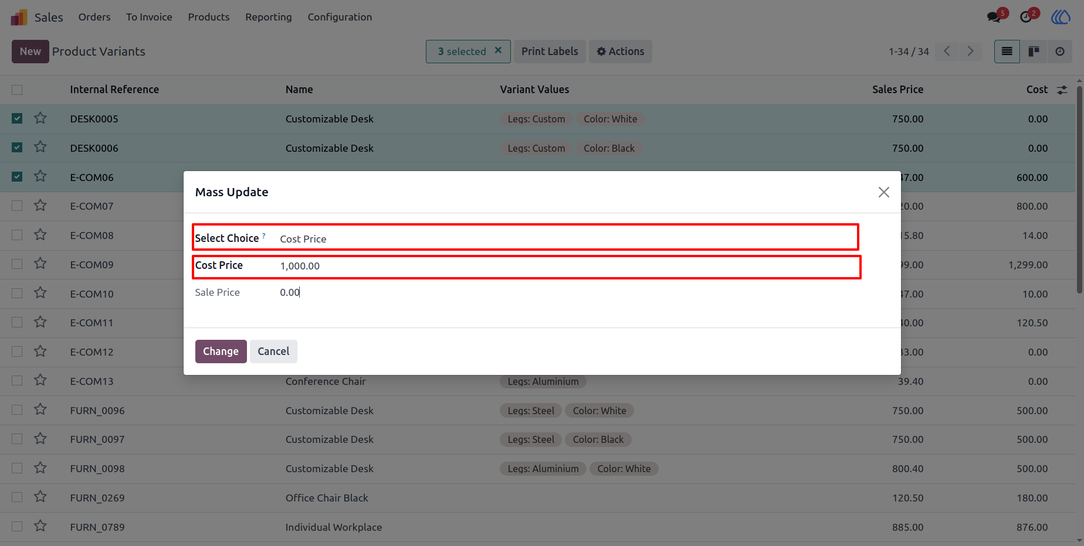The image size is (1084, 546).
Task: Open the Sales app home icon
Action: point(19,17)
